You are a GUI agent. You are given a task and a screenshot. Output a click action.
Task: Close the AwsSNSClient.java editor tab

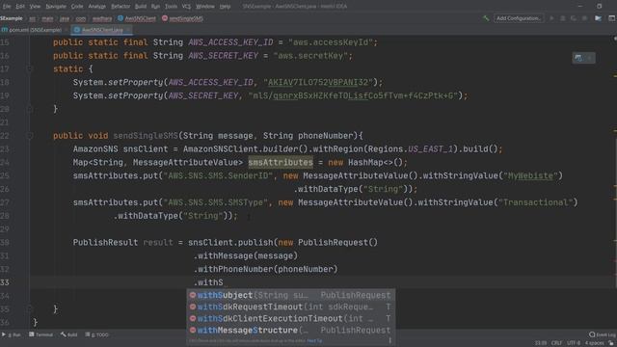click(128, 30)
